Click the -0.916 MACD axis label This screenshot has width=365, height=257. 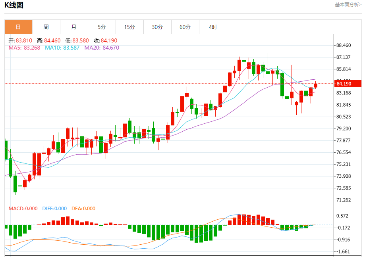point(342,240)
